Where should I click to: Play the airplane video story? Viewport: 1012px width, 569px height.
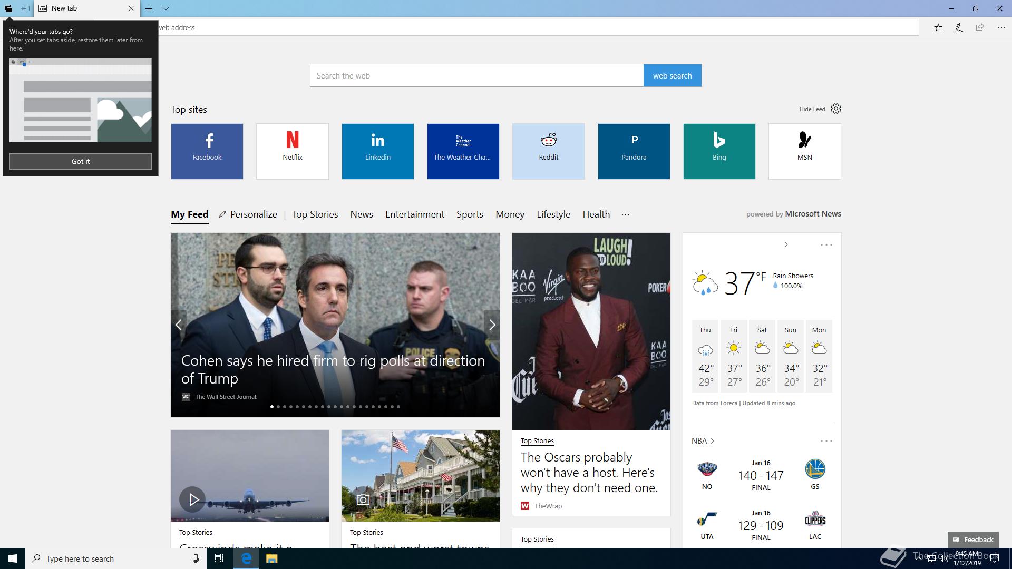coord(192,499)
